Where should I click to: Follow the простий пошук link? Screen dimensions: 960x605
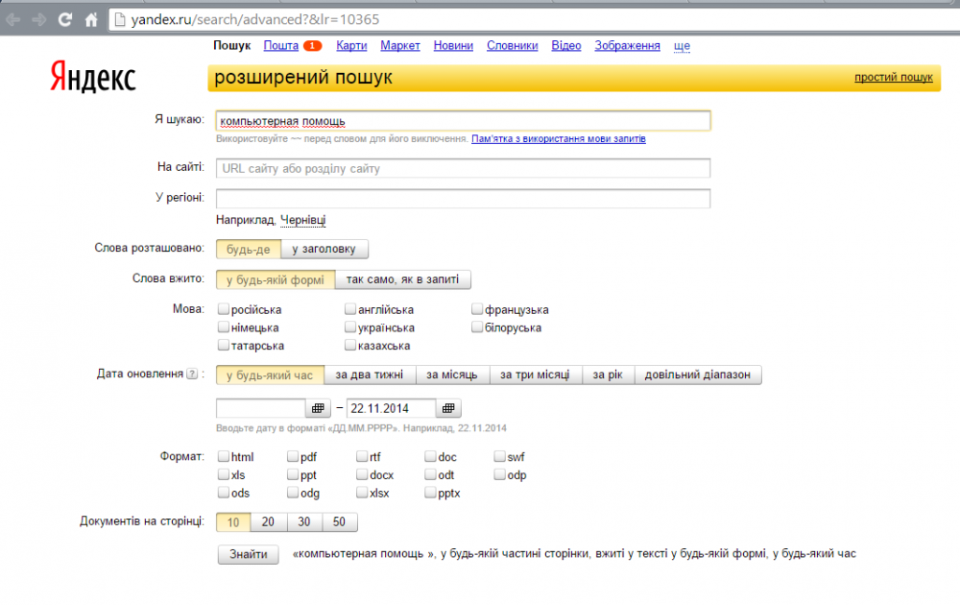click(893, 78)
